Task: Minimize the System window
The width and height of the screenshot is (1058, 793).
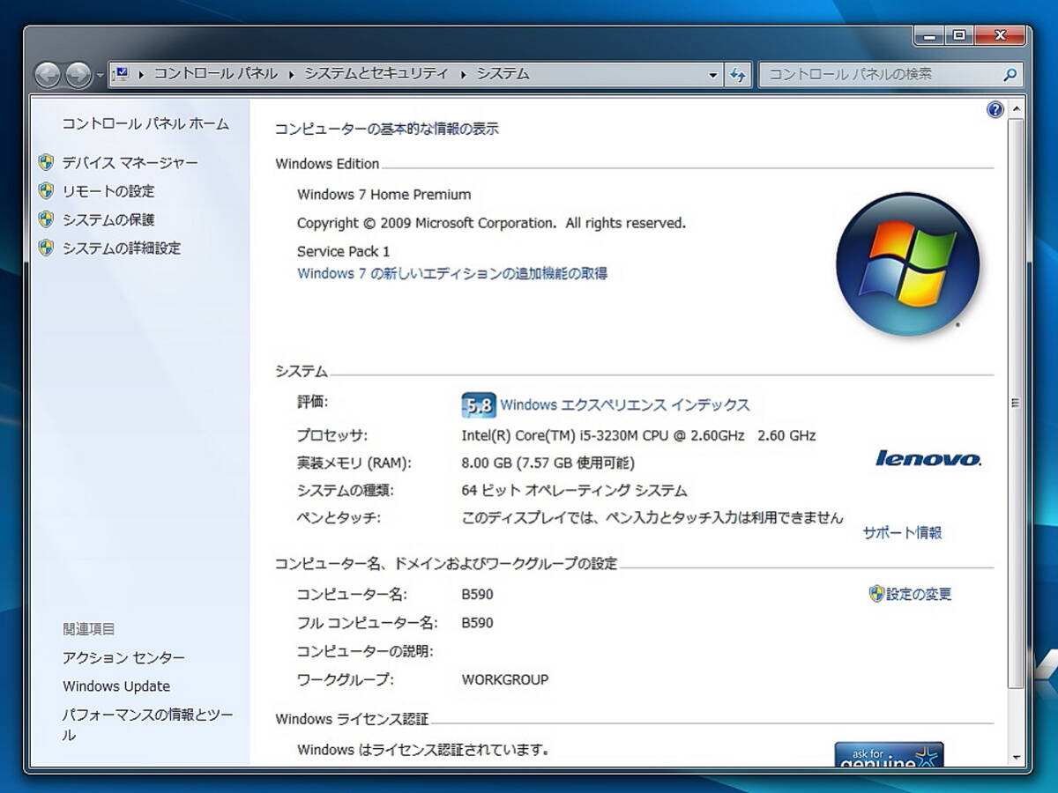Action: tap(928, 35)
